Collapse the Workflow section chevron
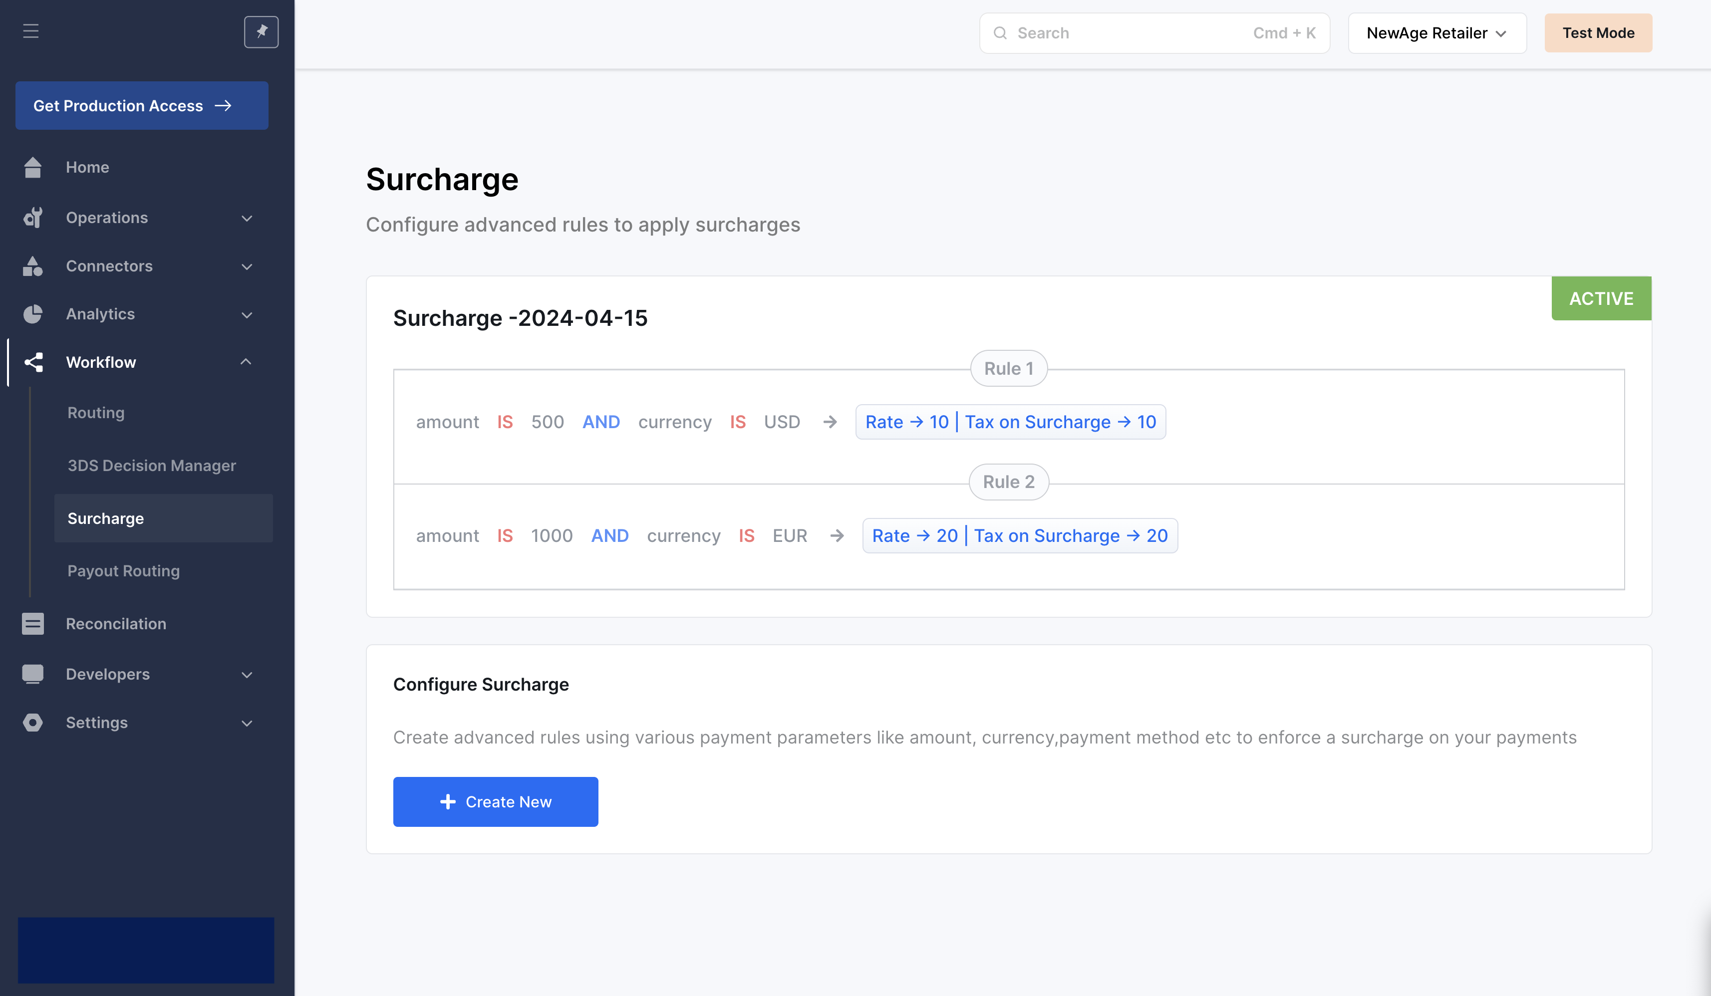 [x=246, y=362]
